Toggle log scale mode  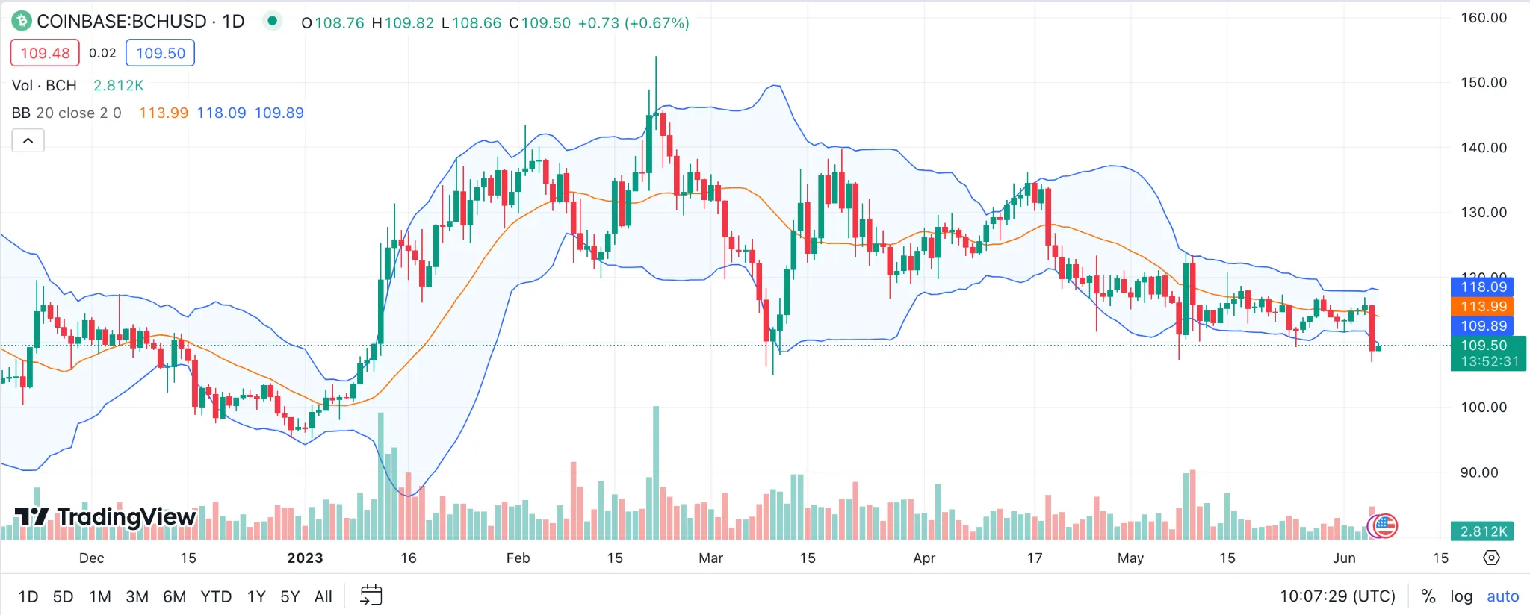pos(1461,596)
